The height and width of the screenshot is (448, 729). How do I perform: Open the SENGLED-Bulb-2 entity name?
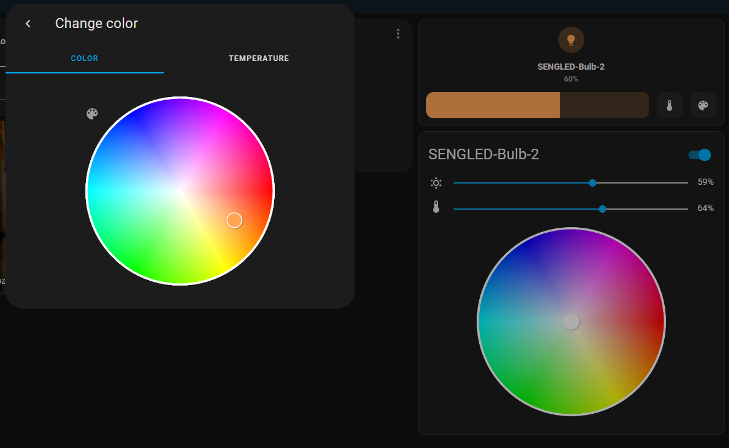(x=484, y=154)
